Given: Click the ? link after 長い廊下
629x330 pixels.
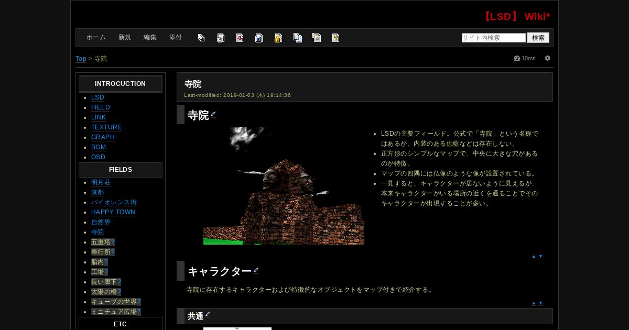Looking at the screenshot, I should click(x=119, y=282).
